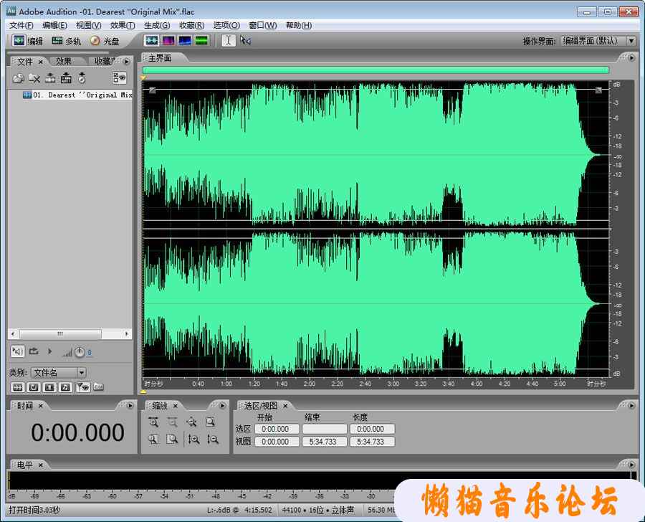Viewport: 645px width, 522px height.
Task: Click the preview volume knob
Action: [x=80, y=352]
